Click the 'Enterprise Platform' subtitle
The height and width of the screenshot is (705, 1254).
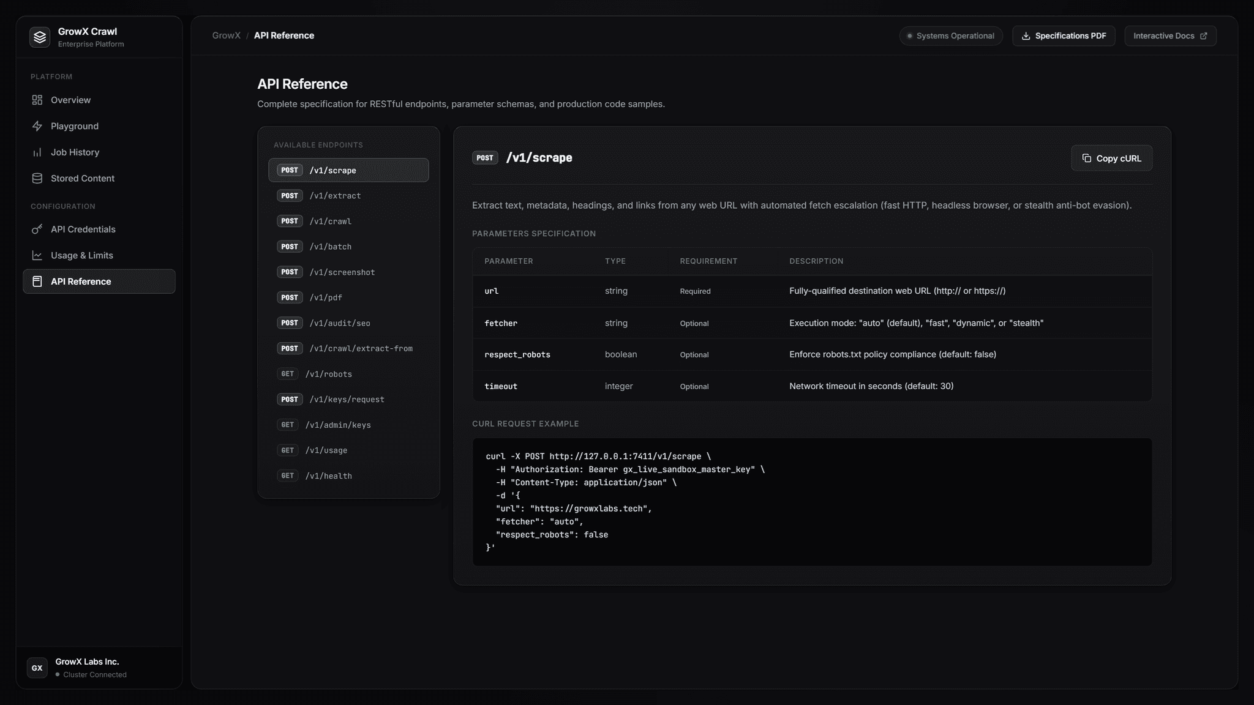pyautogui.click(x=91, y=44)
